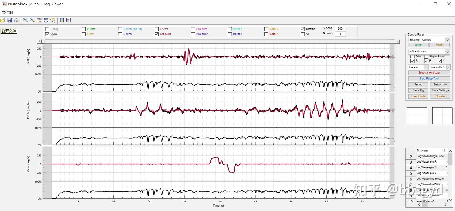
Task: Select the LogViewer-SinglePanel table row
Action: [x=427, y=156]
